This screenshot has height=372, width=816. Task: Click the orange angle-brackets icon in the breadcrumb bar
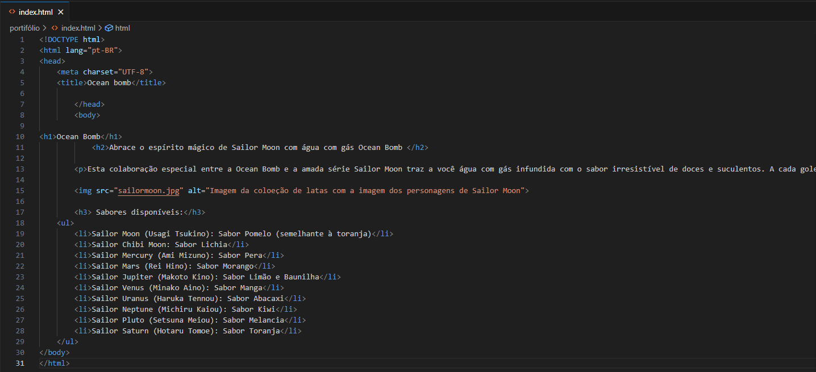coord(54,27)
